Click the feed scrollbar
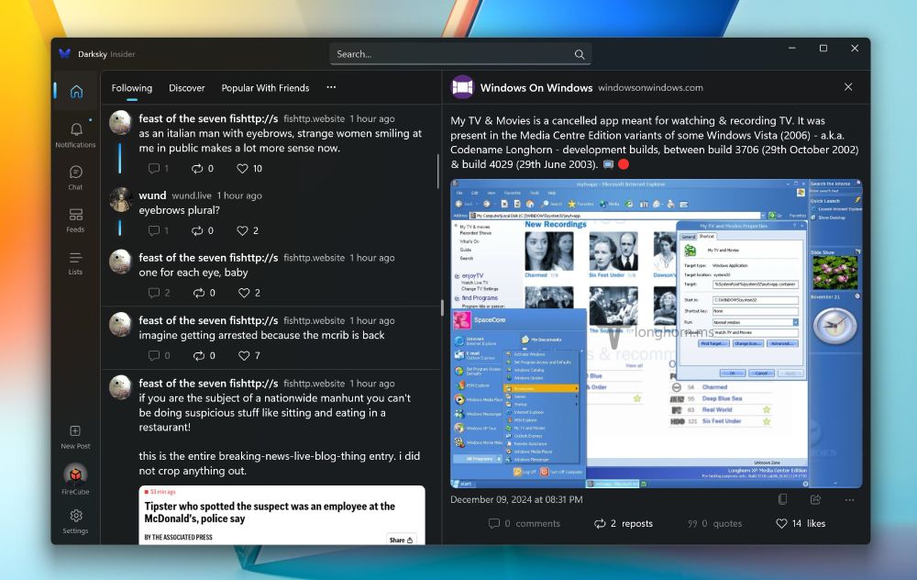Image resolution: width=917 pixels, height=580 pixels. point(438,172)
